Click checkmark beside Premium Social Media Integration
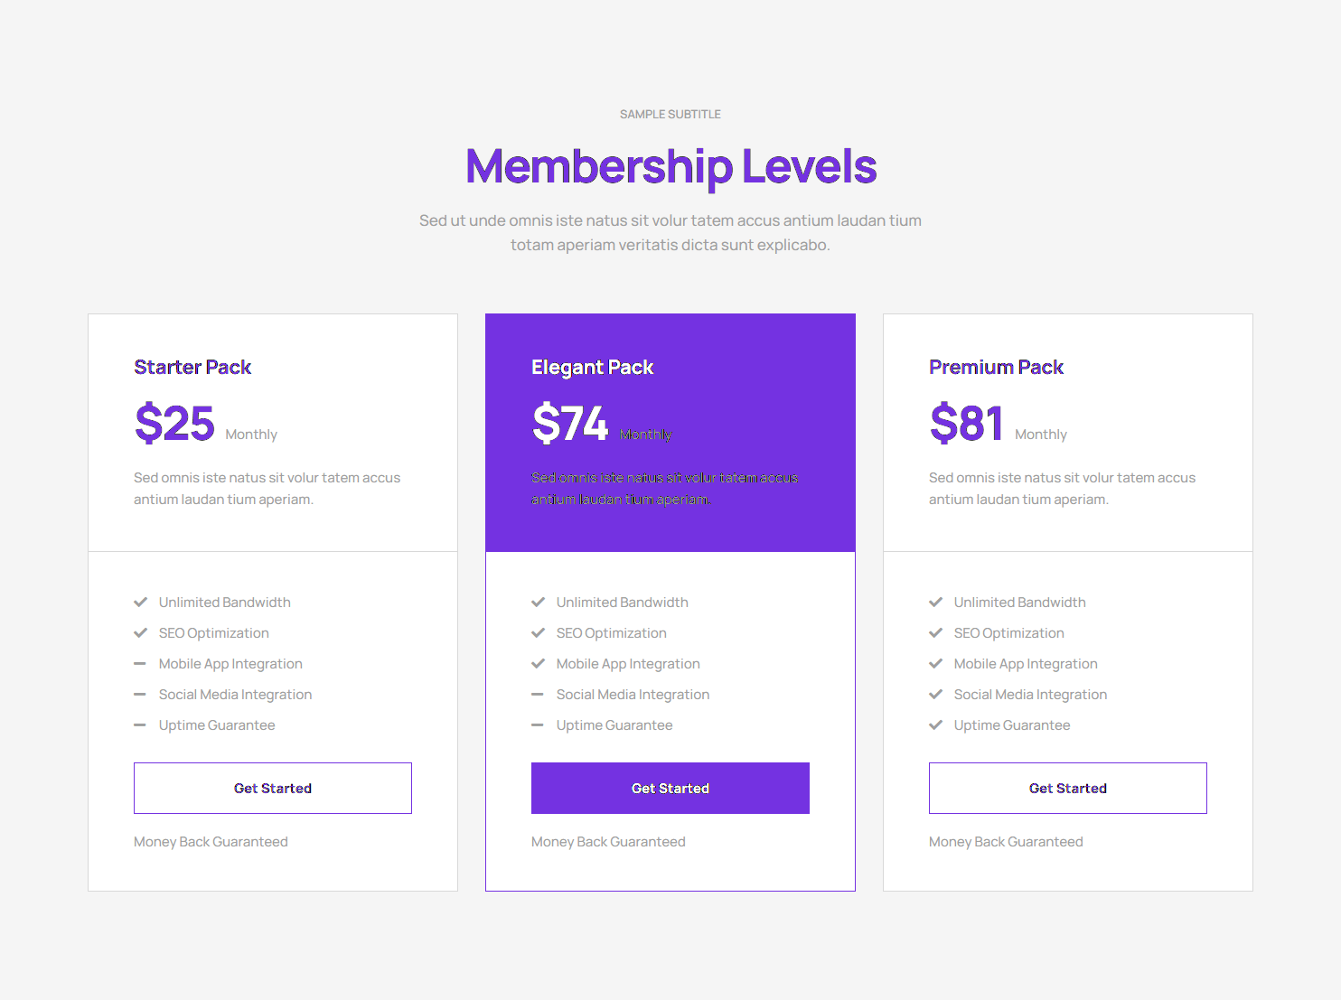The height and width of the screenshot is (1000, 1341). click(x=935, y=695)
